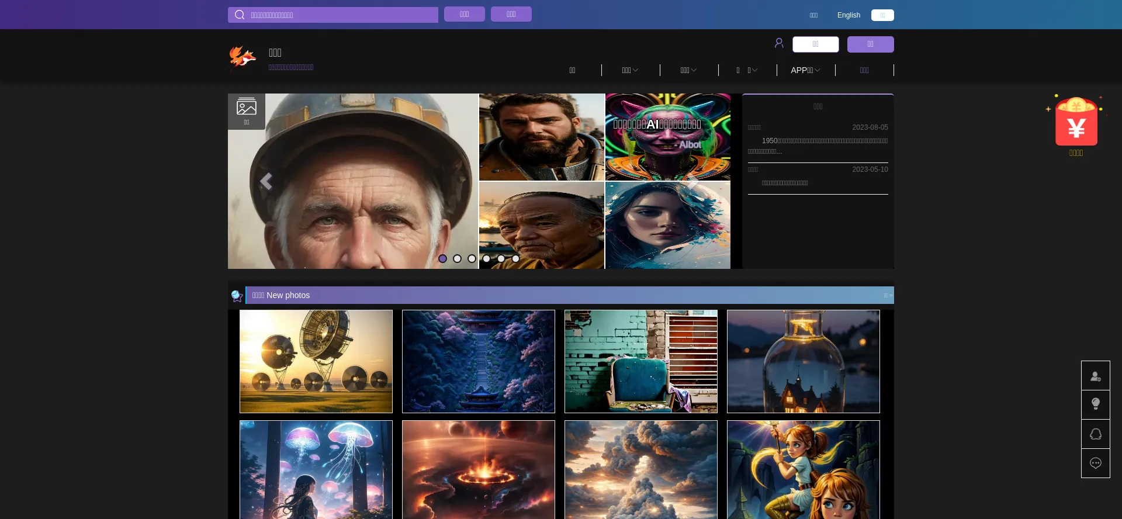Open the blue pagoda forest photo

(479, 362)
